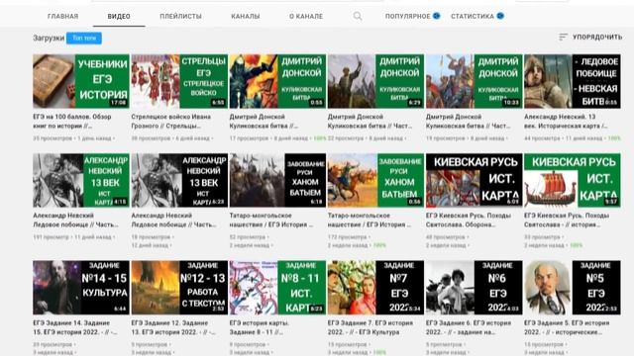Viewport: 634px width, 356px height.
Task: Open the Стрельцы ЕГЭ стрелецкое войско thumbnail
Action: (179, 81)
